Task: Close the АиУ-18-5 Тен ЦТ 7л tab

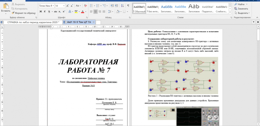Action: click(94, 22)
